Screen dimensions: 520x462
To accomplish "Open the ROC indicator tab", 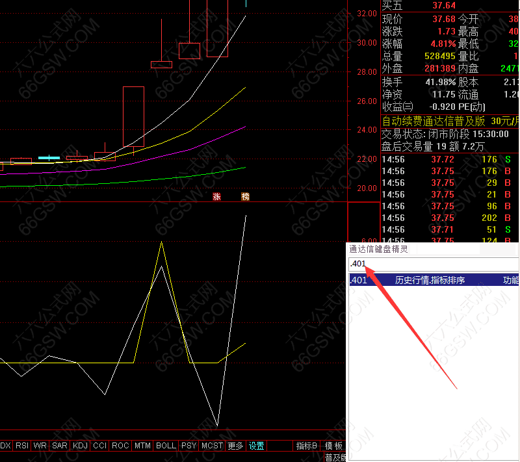I will [x=120, y=446].
